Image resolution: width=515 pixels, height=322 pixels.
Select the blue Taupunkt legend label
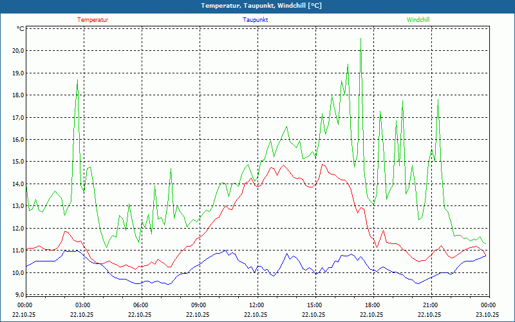pyautogui.click(x=255, y=20)
